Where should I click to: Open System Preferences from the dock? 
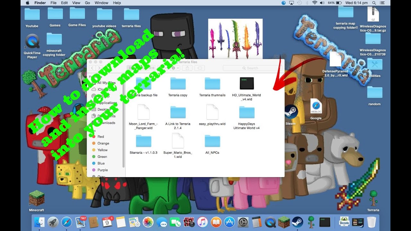(x=243, y=222)
